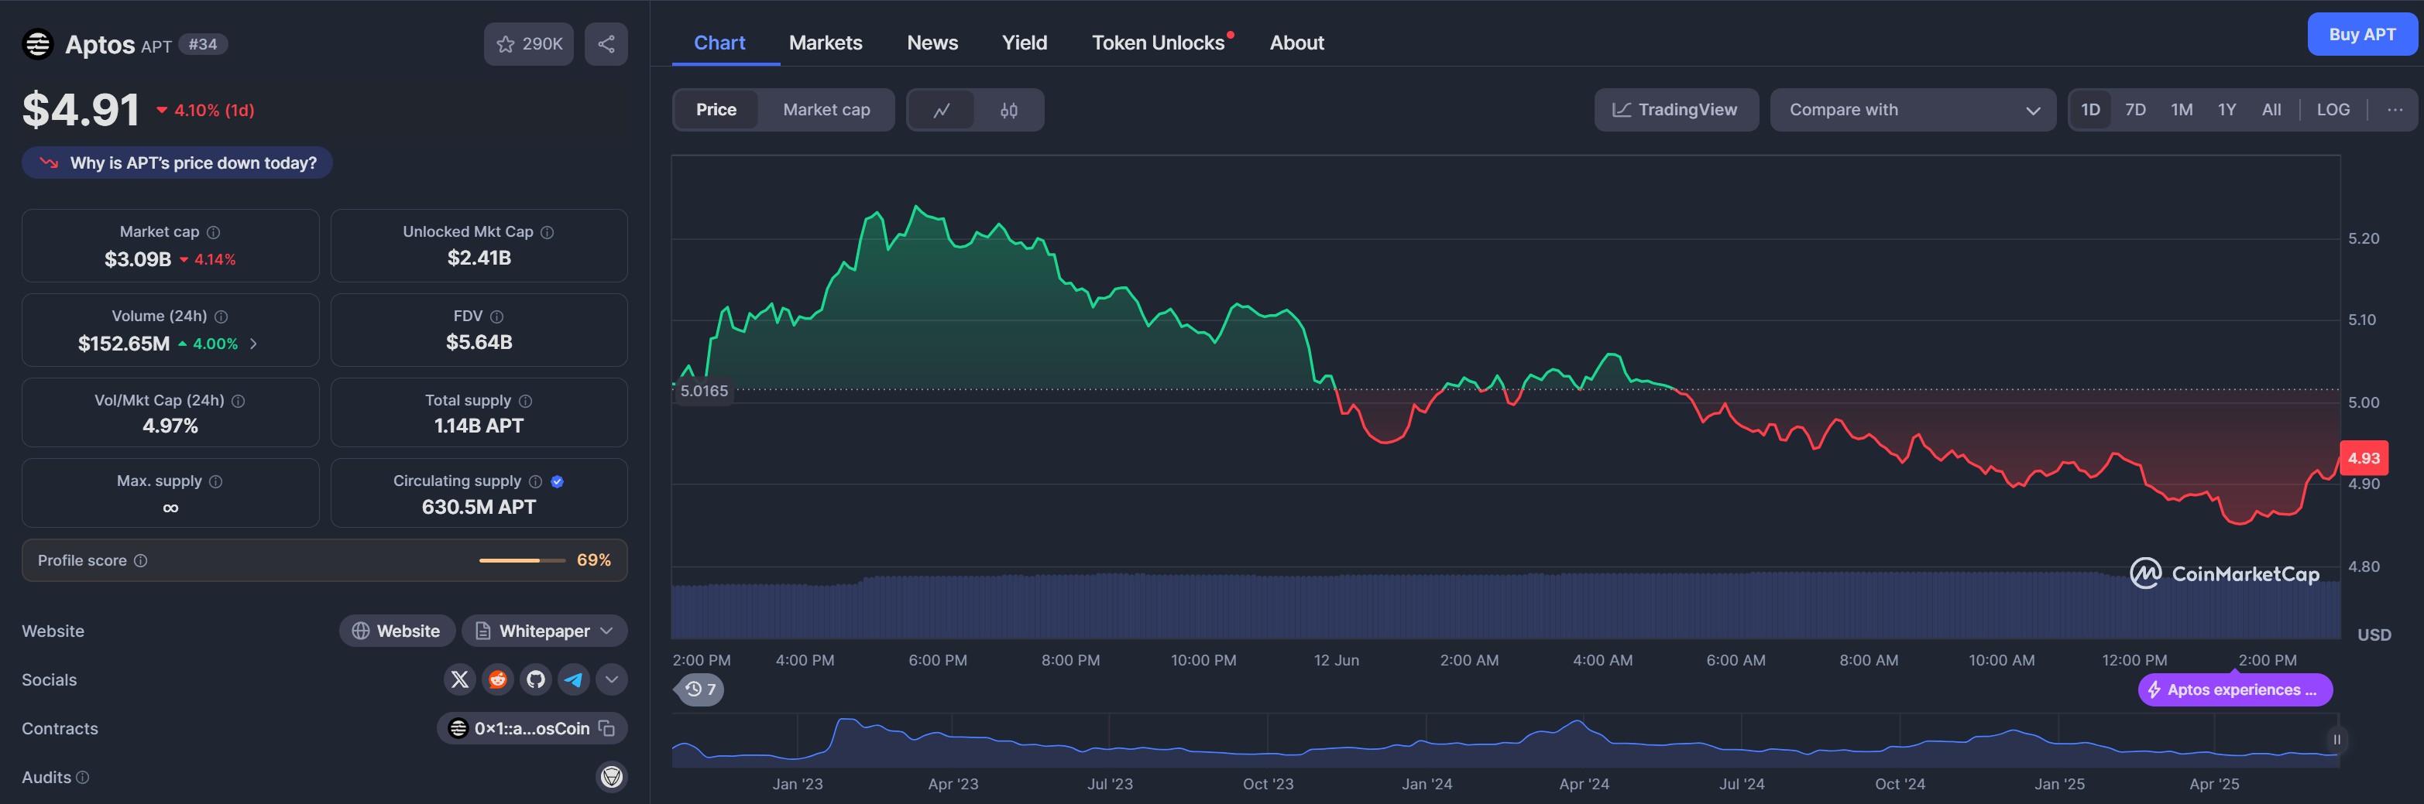This screenshot has width=2424, height=804.
Task: Click Volume (24h) info icon
Action: pos(221,317)
